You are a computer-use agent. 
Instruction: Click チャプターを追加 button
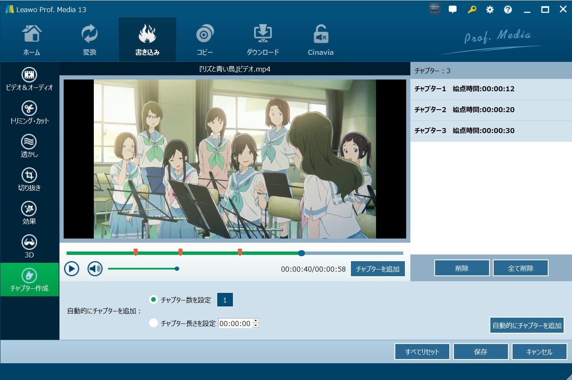pyautogui.click(x=378, y=269)
